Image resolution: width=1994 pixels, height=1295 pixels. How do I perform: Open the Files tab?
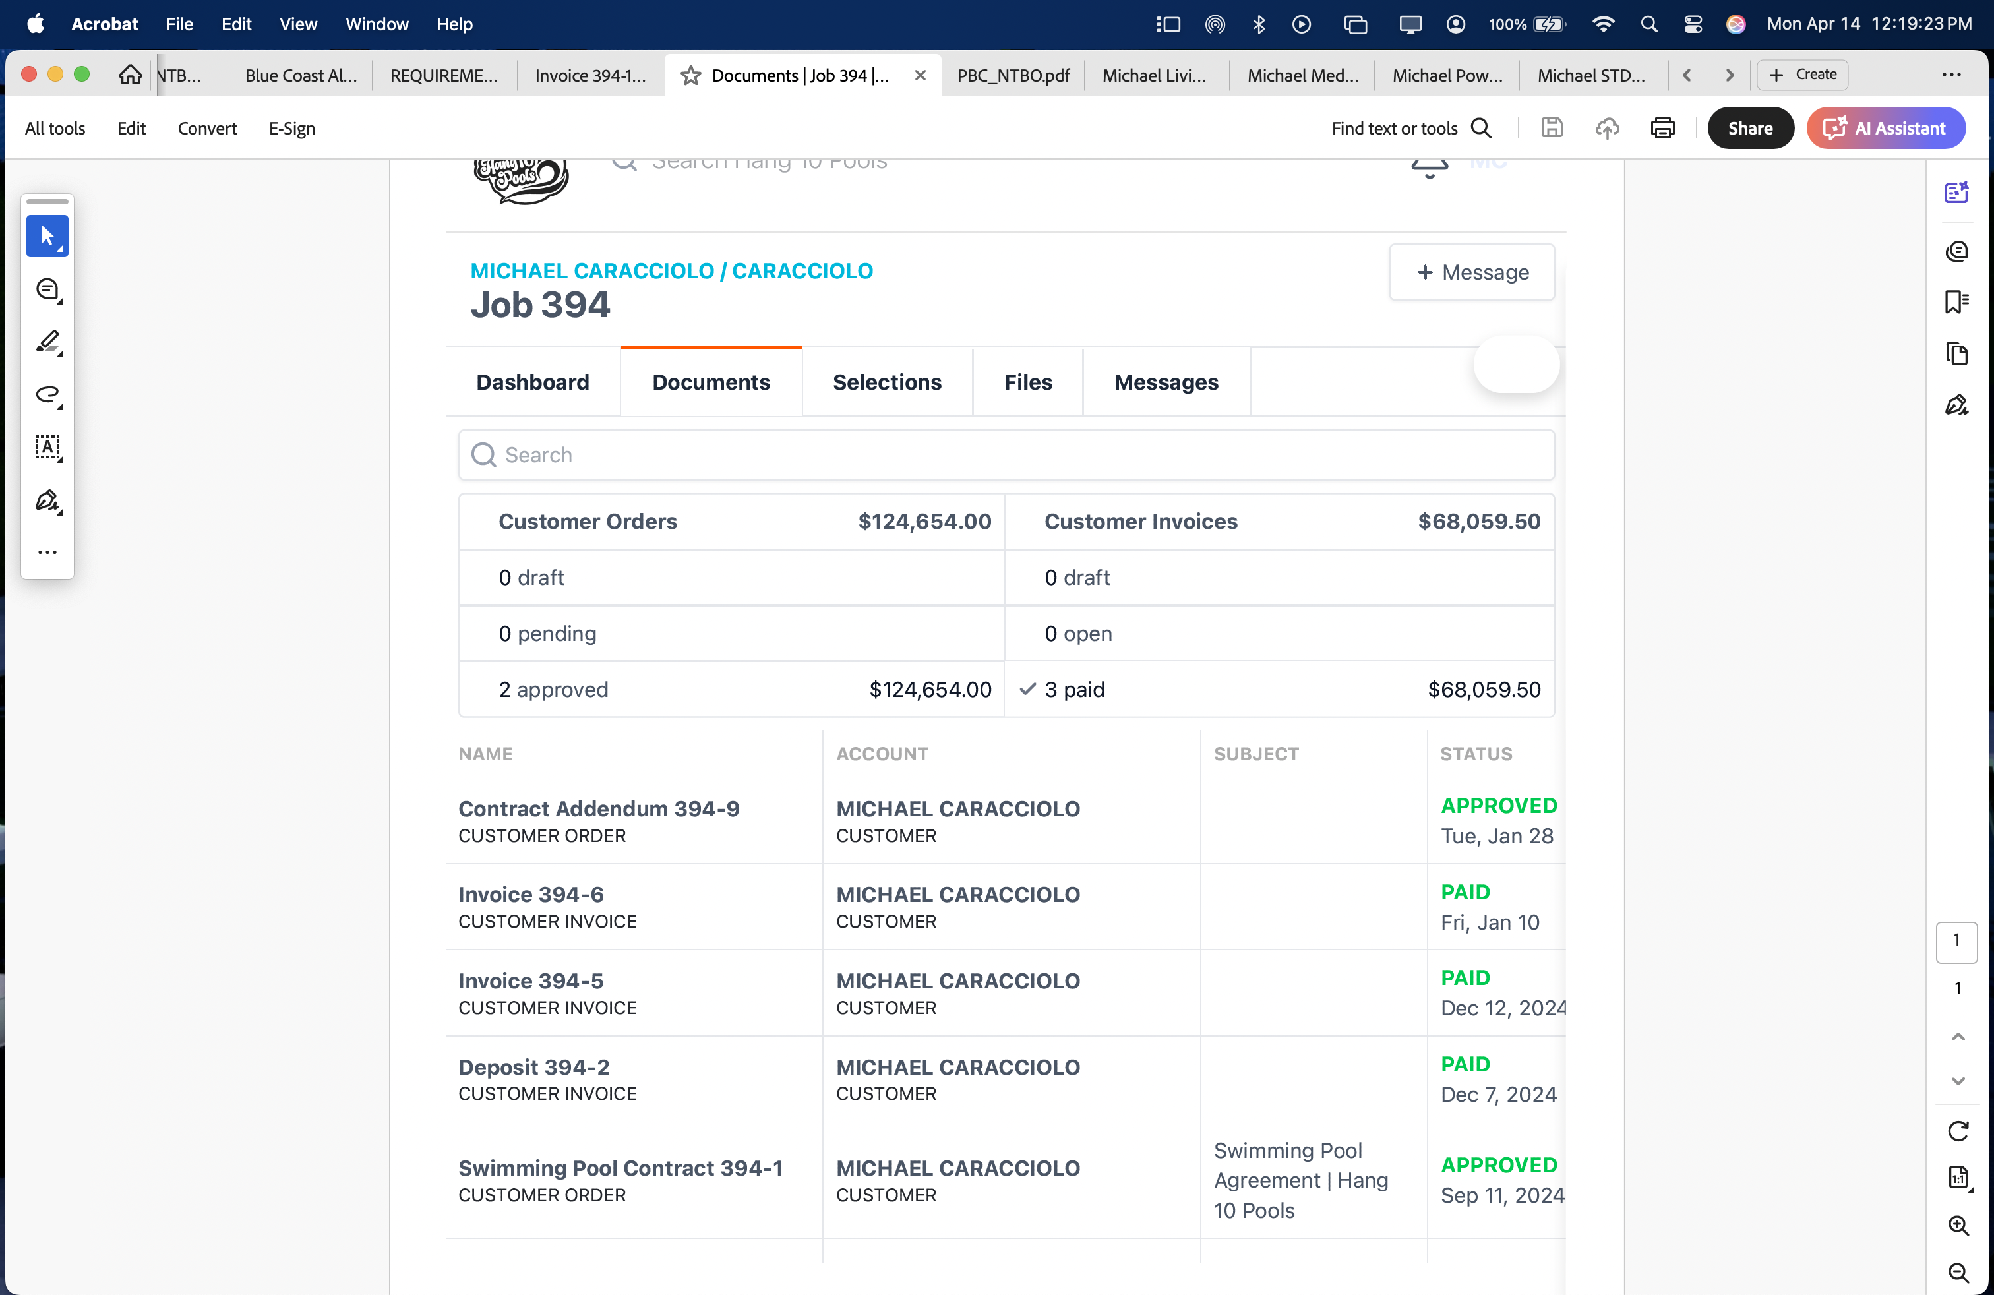click(1028, 382)
